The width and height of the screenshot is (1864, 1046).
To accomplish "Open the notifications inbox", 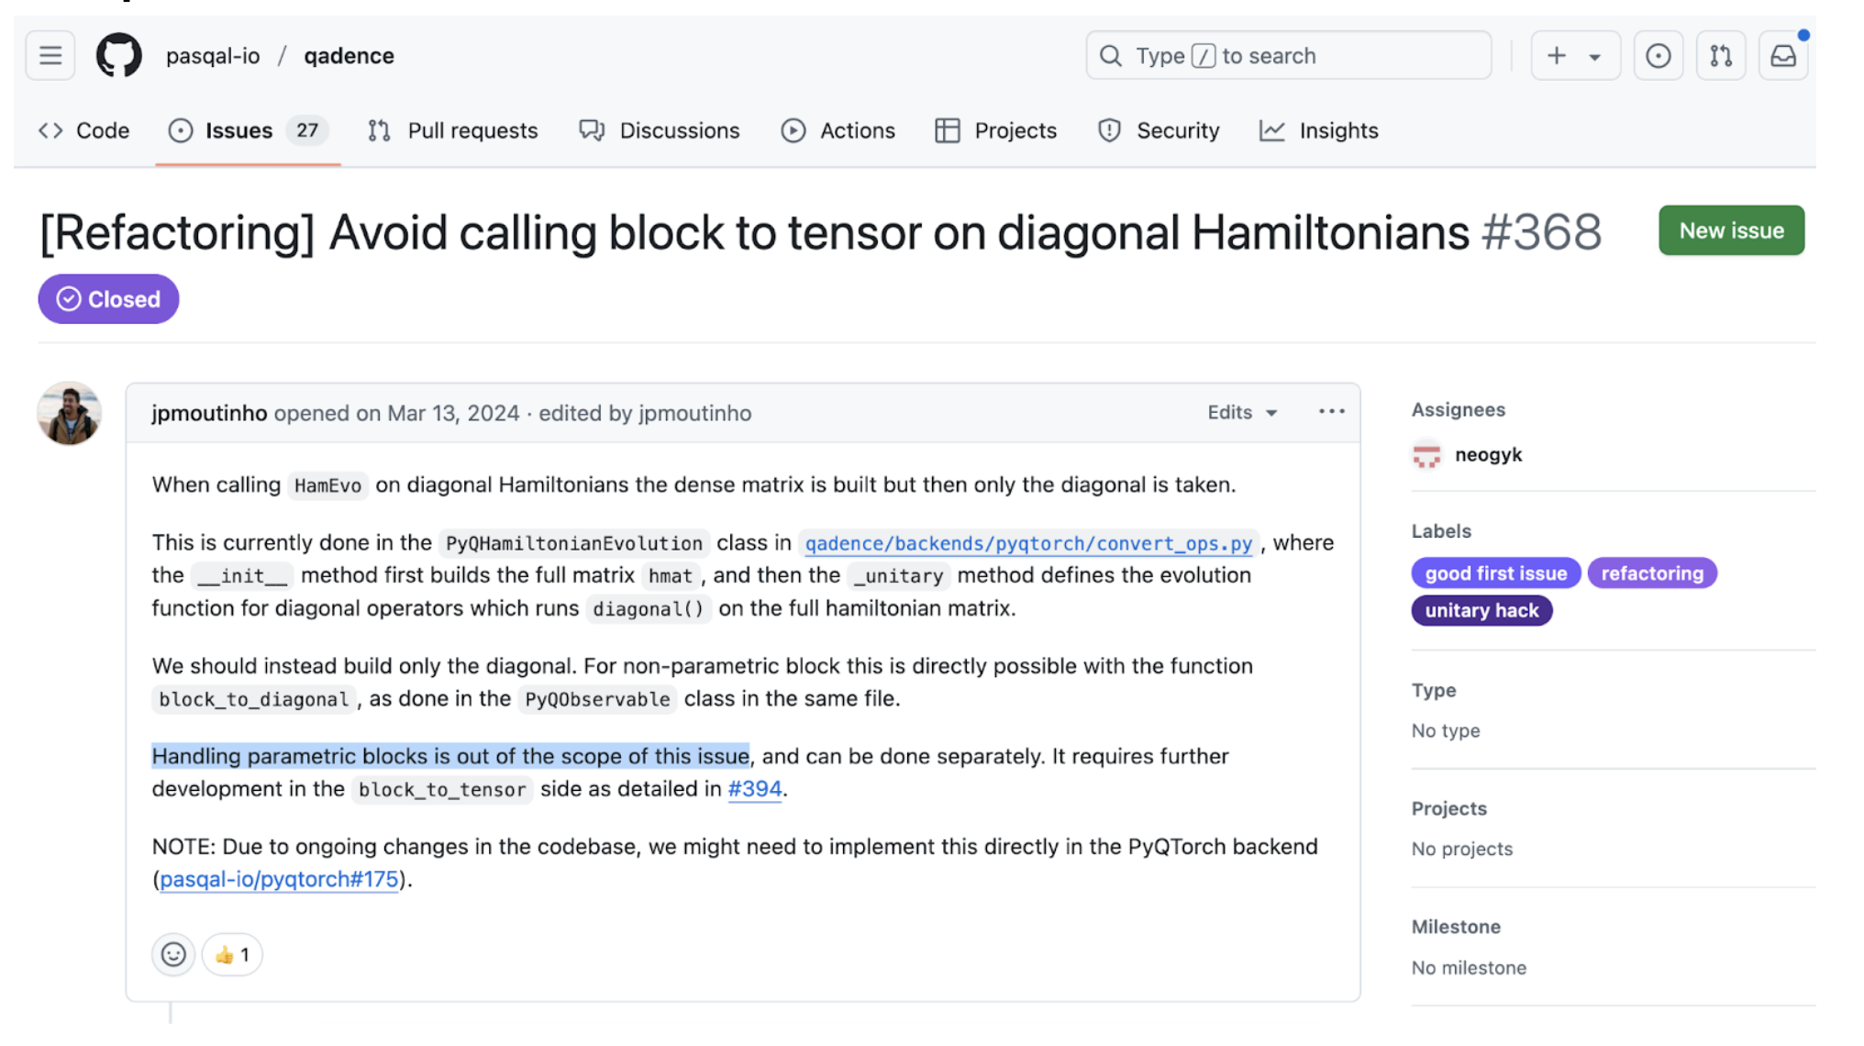I will 1783,55.
